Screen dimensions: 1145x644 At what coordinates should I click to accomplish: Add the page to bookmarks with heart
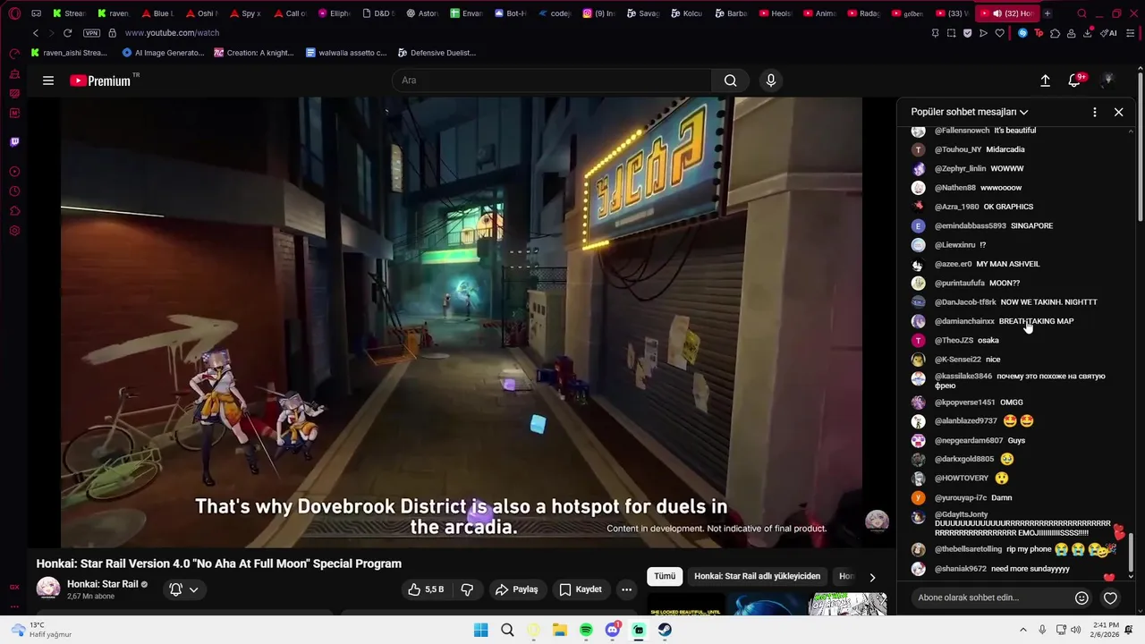pos(999,33)
